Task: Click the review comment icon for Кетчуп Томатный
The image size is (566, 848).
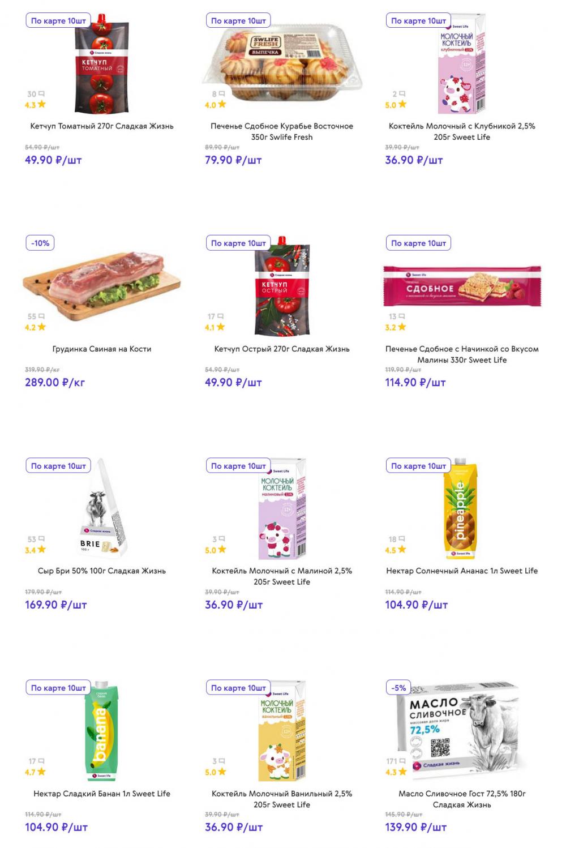Action: pyautogui.click(x=41, y=94)
